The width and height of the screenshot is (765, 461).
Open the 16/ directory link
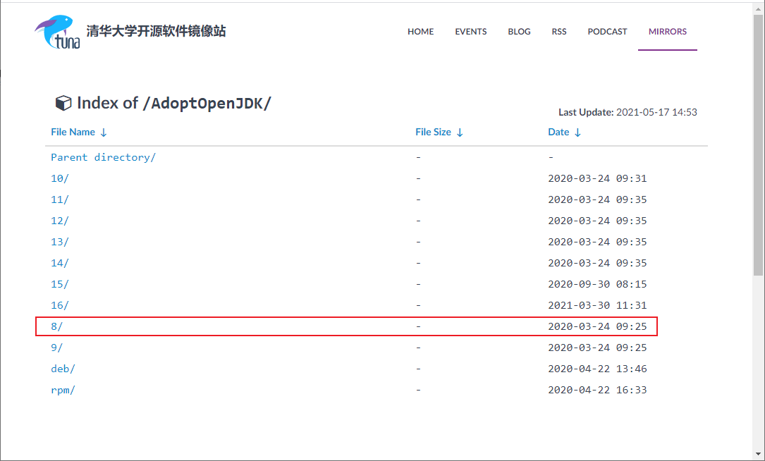[x=60, y=305]
